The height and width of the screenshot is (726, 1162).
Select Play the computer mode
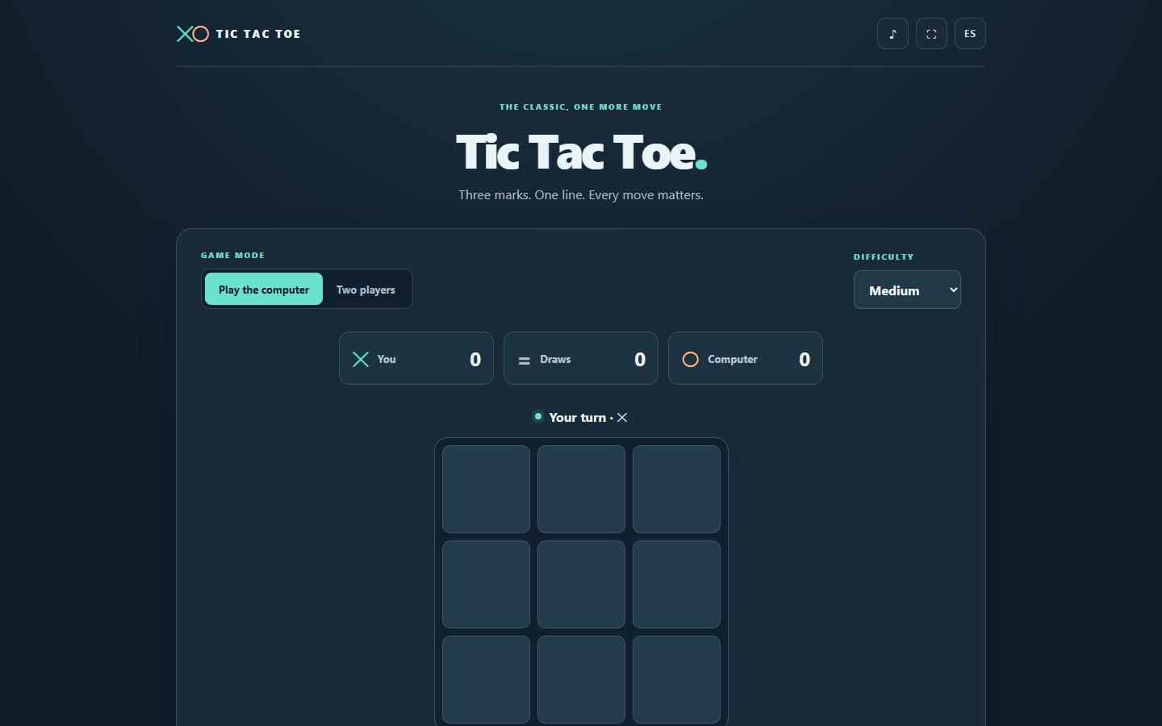[264, 290]
